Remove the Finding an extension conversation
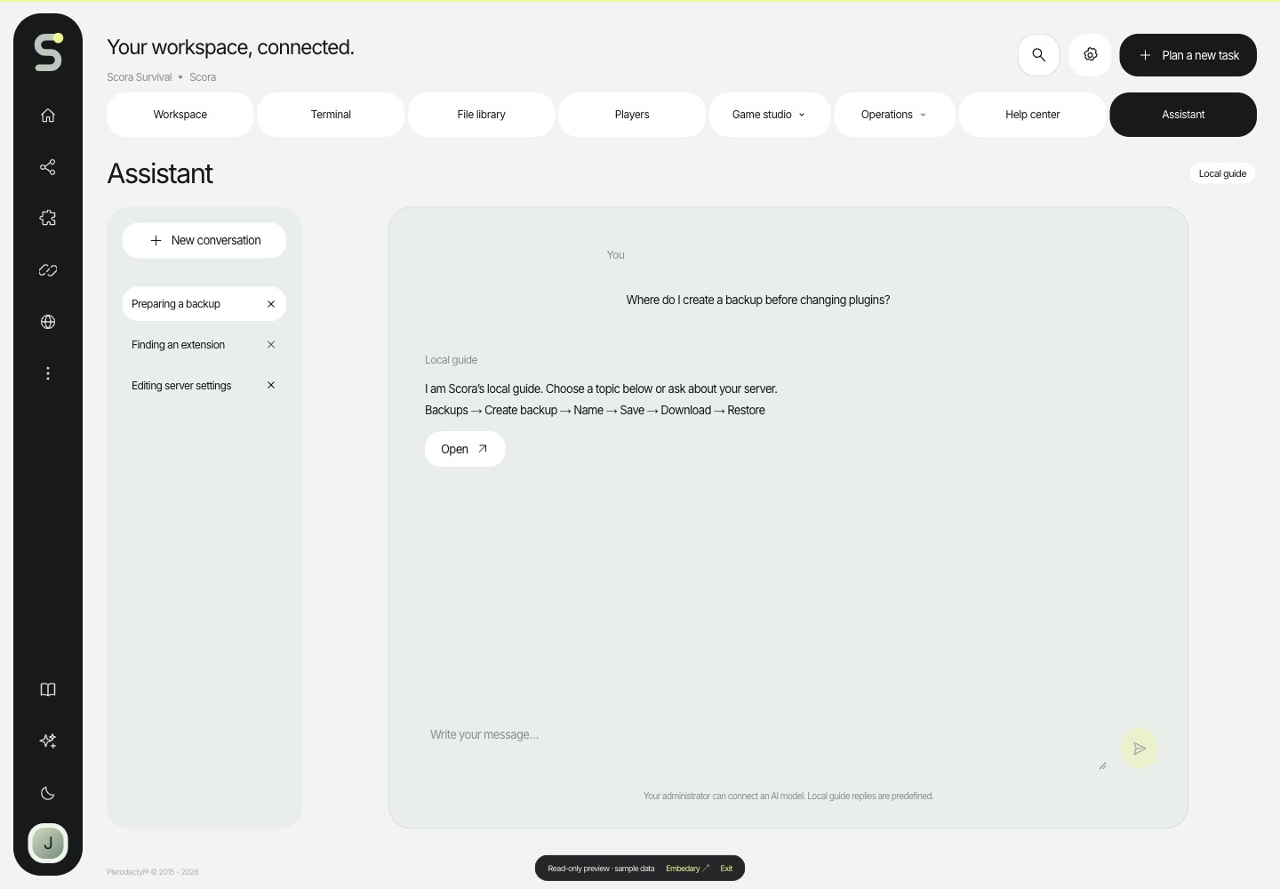Viewport: 1280px width, 889px height. [x=271, y=345]
